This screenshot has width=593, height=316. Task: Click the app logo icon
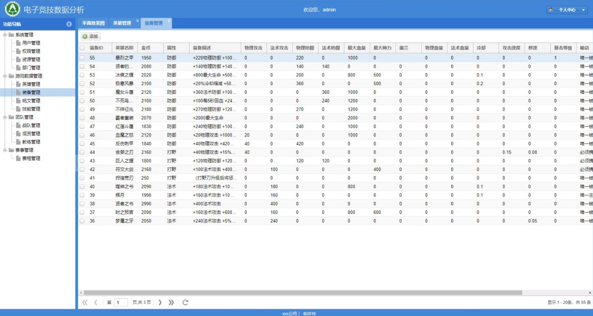click(12, 10)
